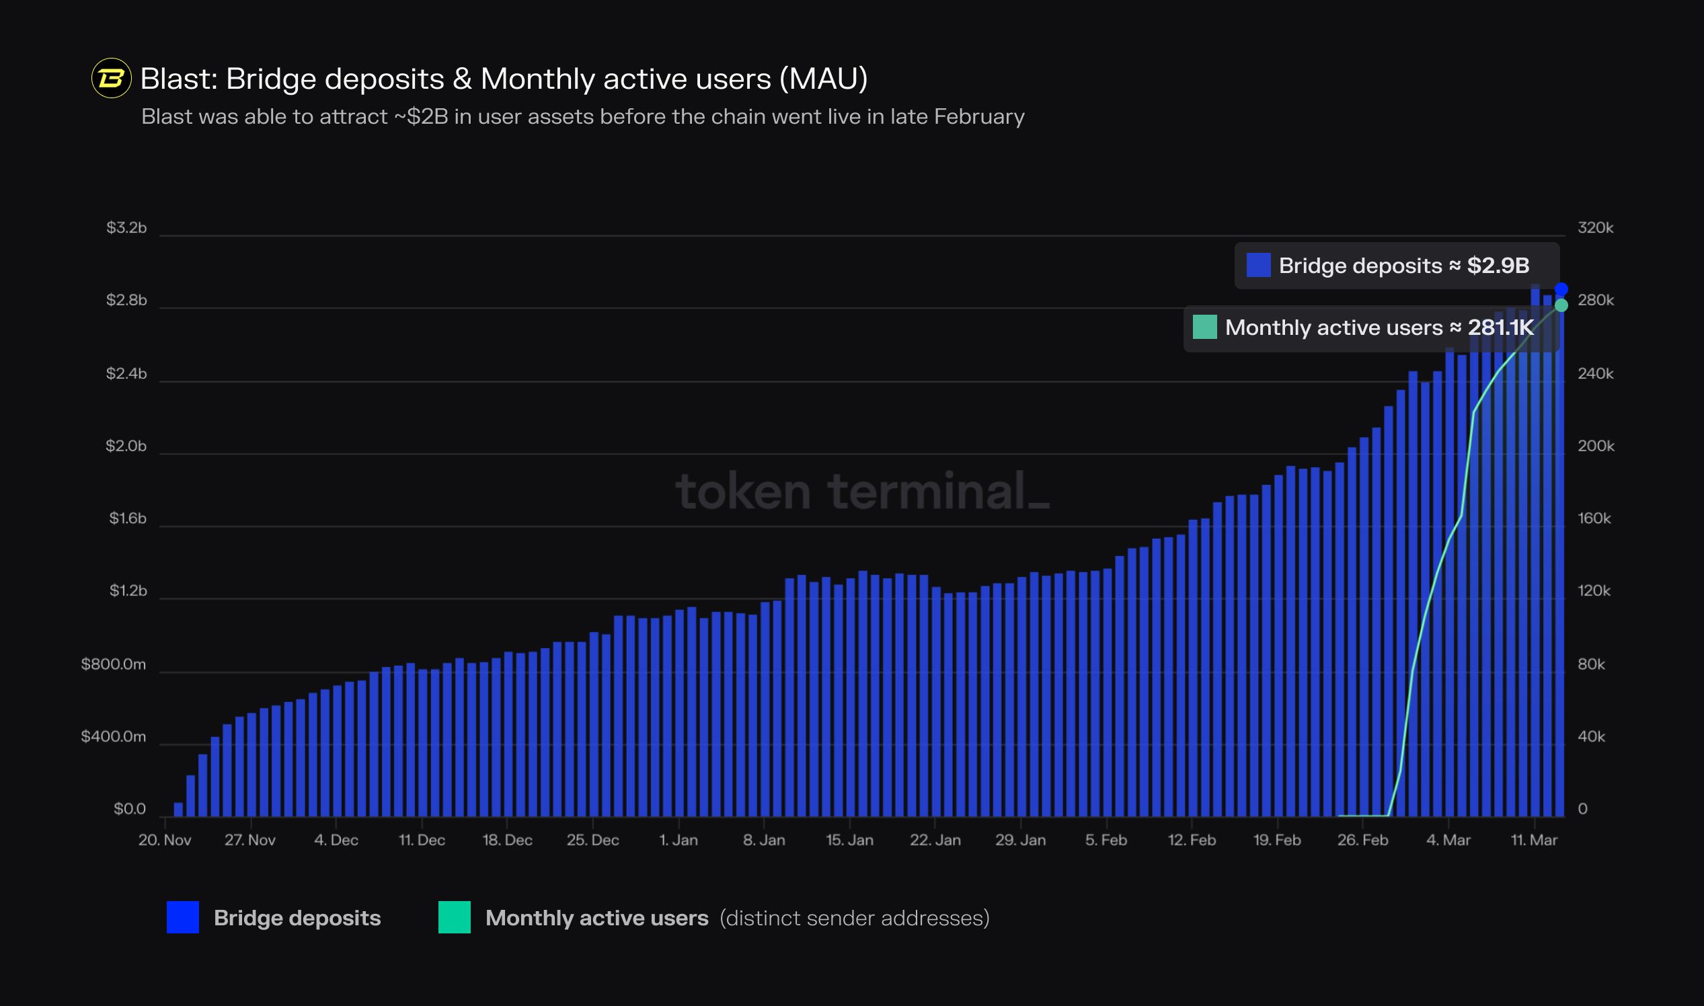Click the 26. Feb date axis label

[x=1362, y=840]
